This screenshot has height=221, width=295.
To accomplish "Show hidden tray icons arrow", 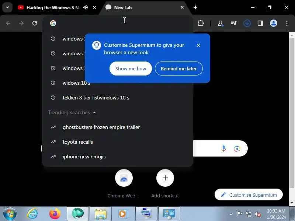I will point(231,214).
